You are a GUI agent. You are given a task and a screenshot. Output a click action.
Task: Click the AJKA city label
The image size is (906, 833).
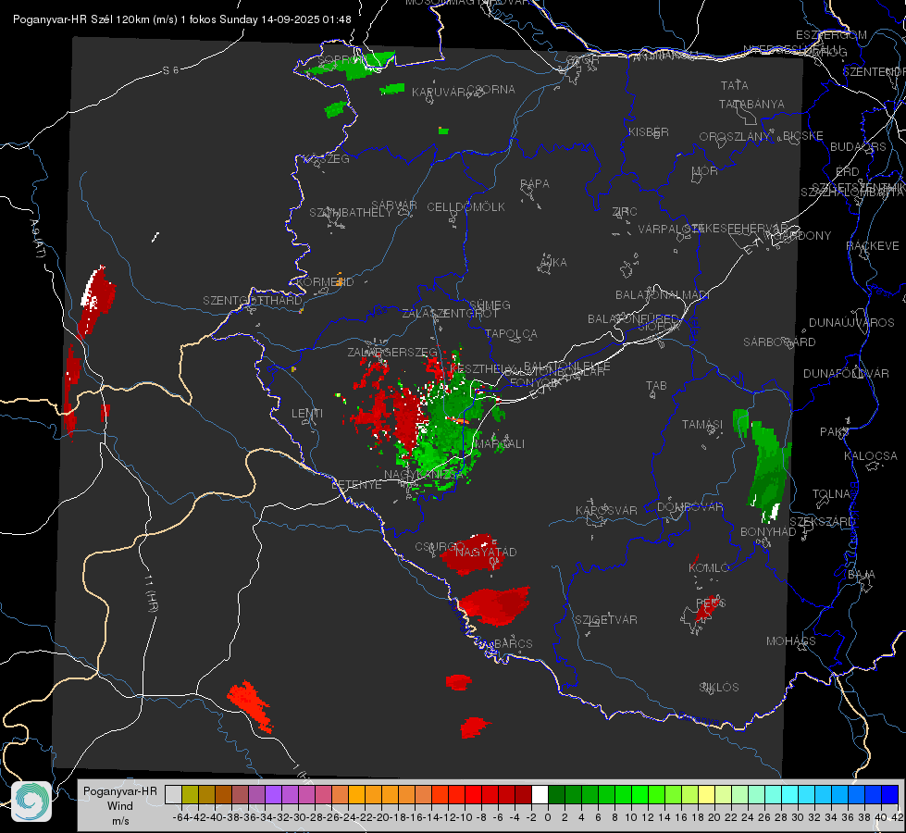(x=553, y=263)
